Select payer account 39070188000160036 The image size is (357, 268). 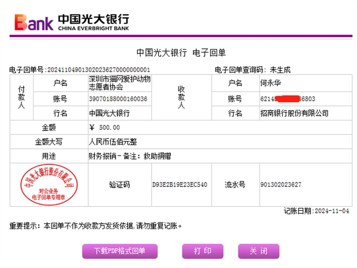pyautogui.click(x=118, y=99)
